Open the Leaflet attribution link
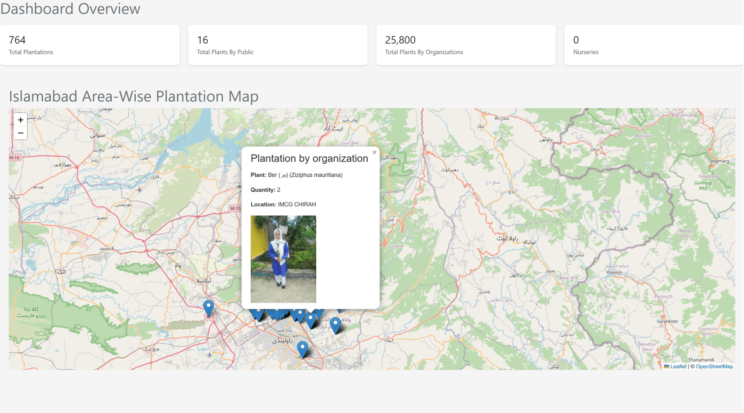Image resolution: width=744 pixels, height=413 pixels. coord(678,367)
